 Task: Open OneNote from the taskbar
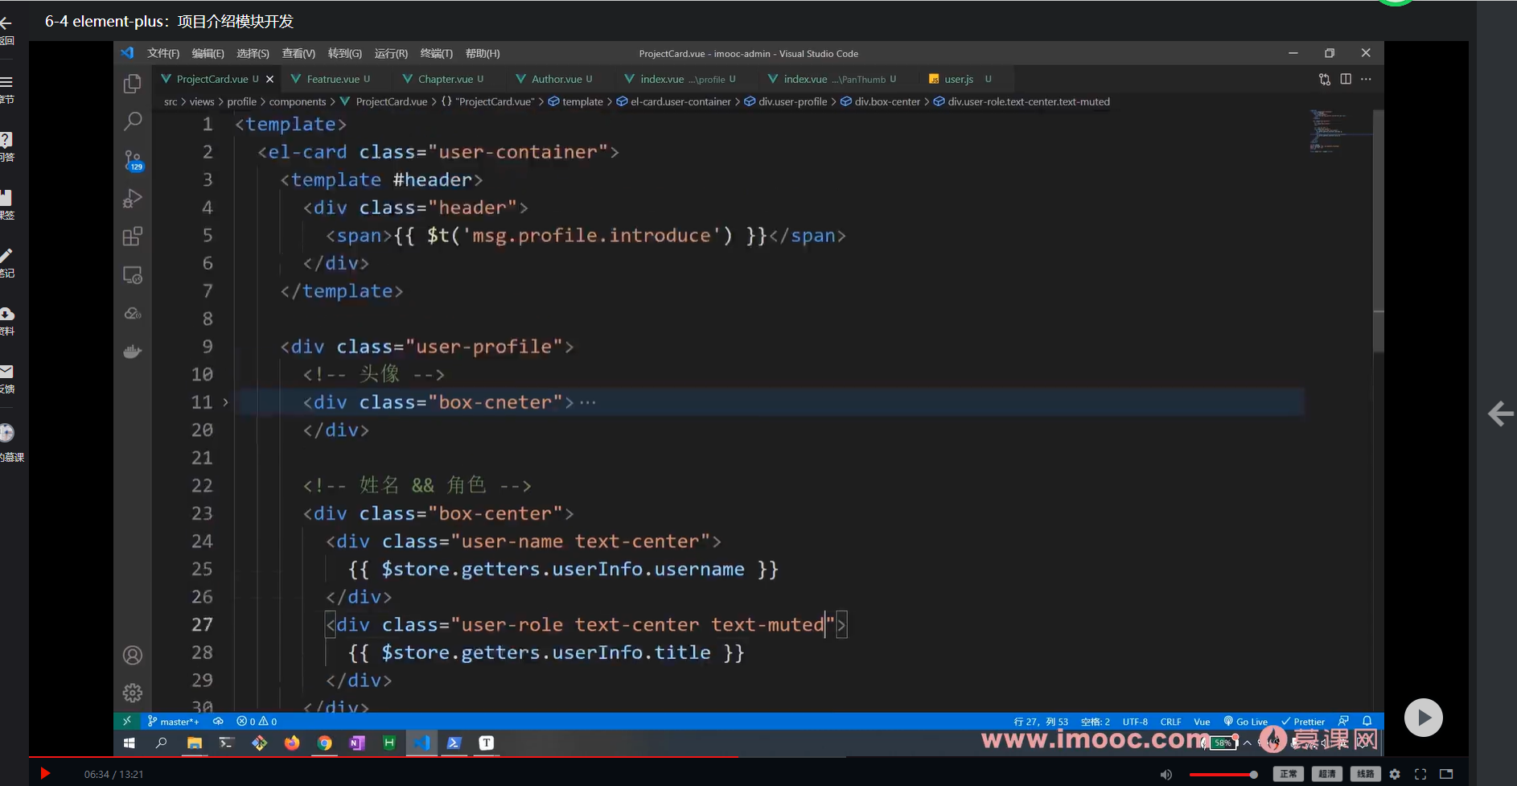[x=357, y=743]
